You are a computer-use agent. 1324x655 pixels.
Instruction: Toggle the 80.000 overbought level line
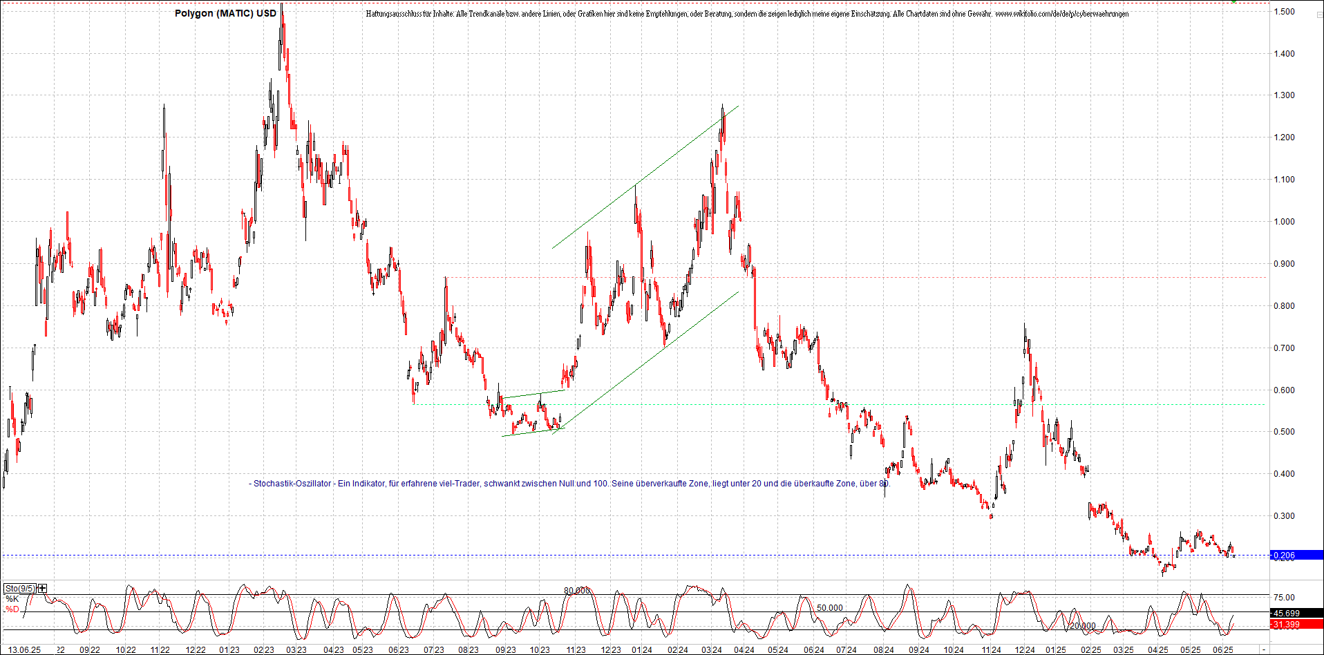coord(577,590)
